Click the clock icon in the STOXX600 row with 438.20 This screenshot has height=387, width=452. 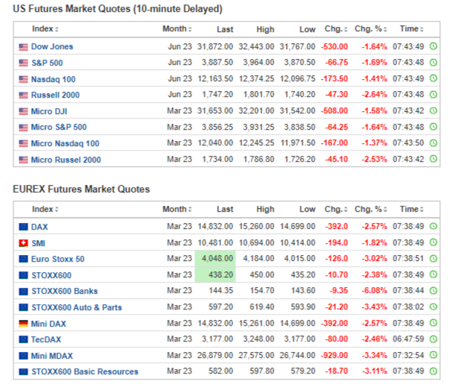pos(433,274)
